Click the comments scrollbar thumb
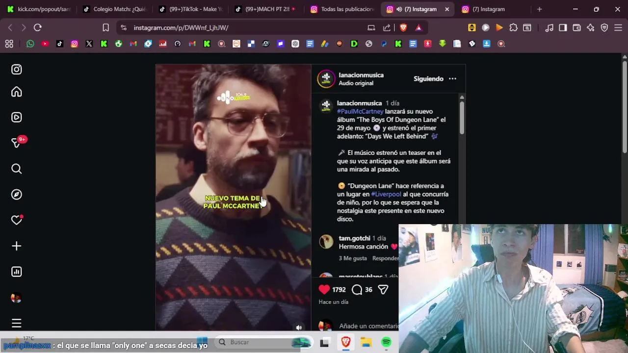The width and height of the screenshot is (628, 353). pyautogui.click(x=462, y=118)
